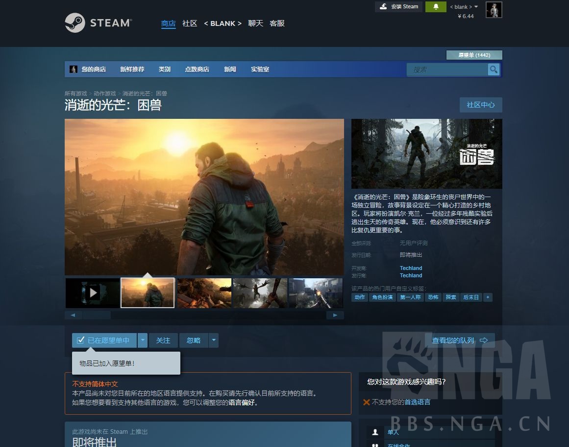Expand the 忽略 dropdown arrow
The width and height of the screenshot is (569, 447).
pyautogui.click(x=214, y=340)
